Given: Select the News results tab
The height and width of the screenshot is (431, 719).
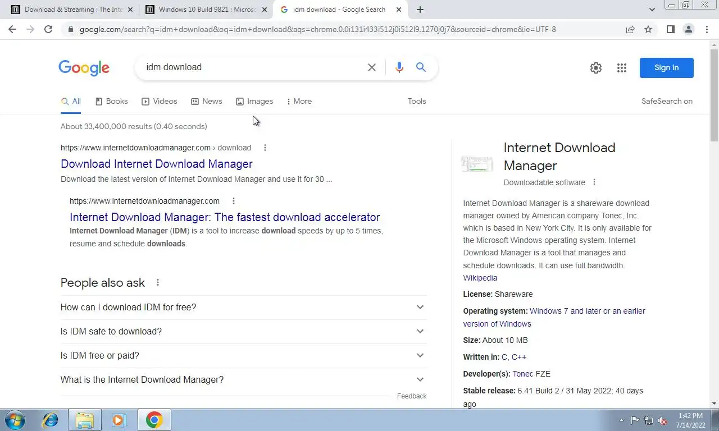Looking at the screenshot, I should [207, 102].
